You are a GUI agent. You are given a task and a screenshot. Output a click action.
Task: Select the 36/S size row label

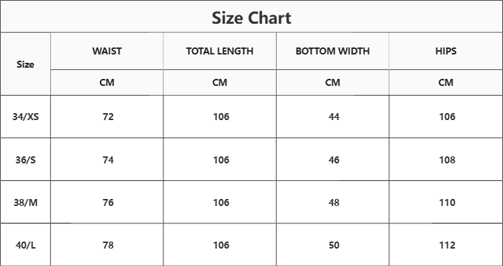pos(26,160)
